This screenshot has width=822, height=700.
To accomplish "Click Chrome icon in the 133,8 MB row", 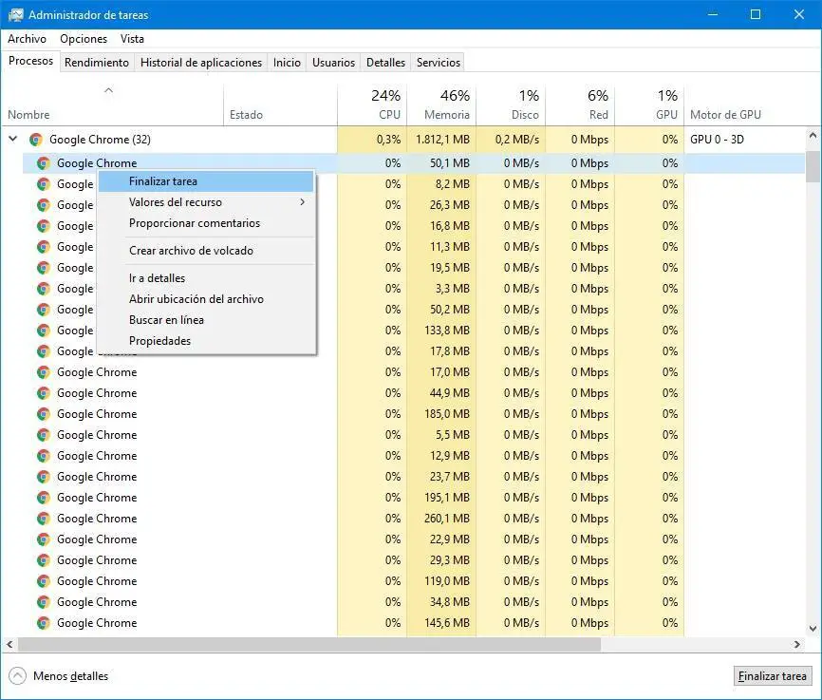I will 44,331.
